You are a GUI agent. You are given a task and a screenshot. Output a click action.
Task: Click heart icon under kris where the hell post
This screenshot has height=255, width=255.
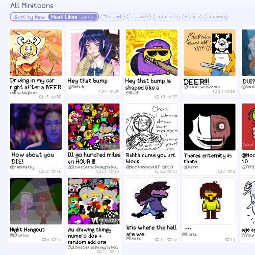(x=169, y=240)
